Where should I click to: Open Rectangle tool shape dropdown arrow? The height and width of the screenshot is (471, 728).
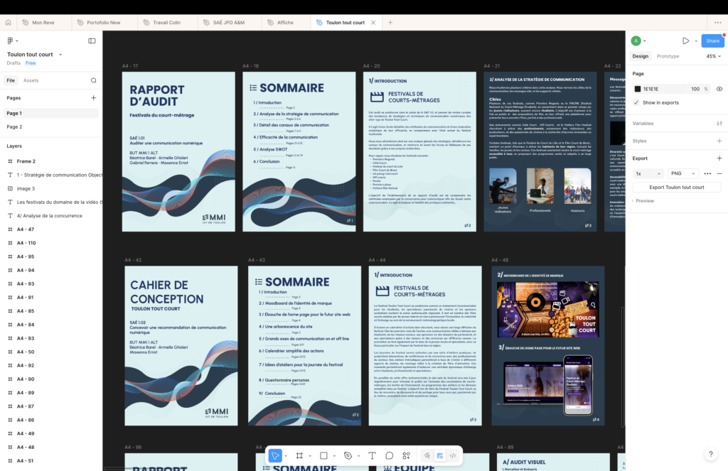pyautogui.click(x=334, y=456)
